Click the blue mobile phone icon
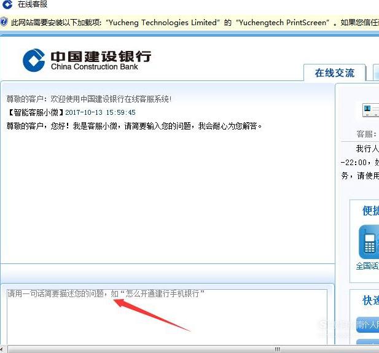Screen dimensions: 379x353 (369, 242)
